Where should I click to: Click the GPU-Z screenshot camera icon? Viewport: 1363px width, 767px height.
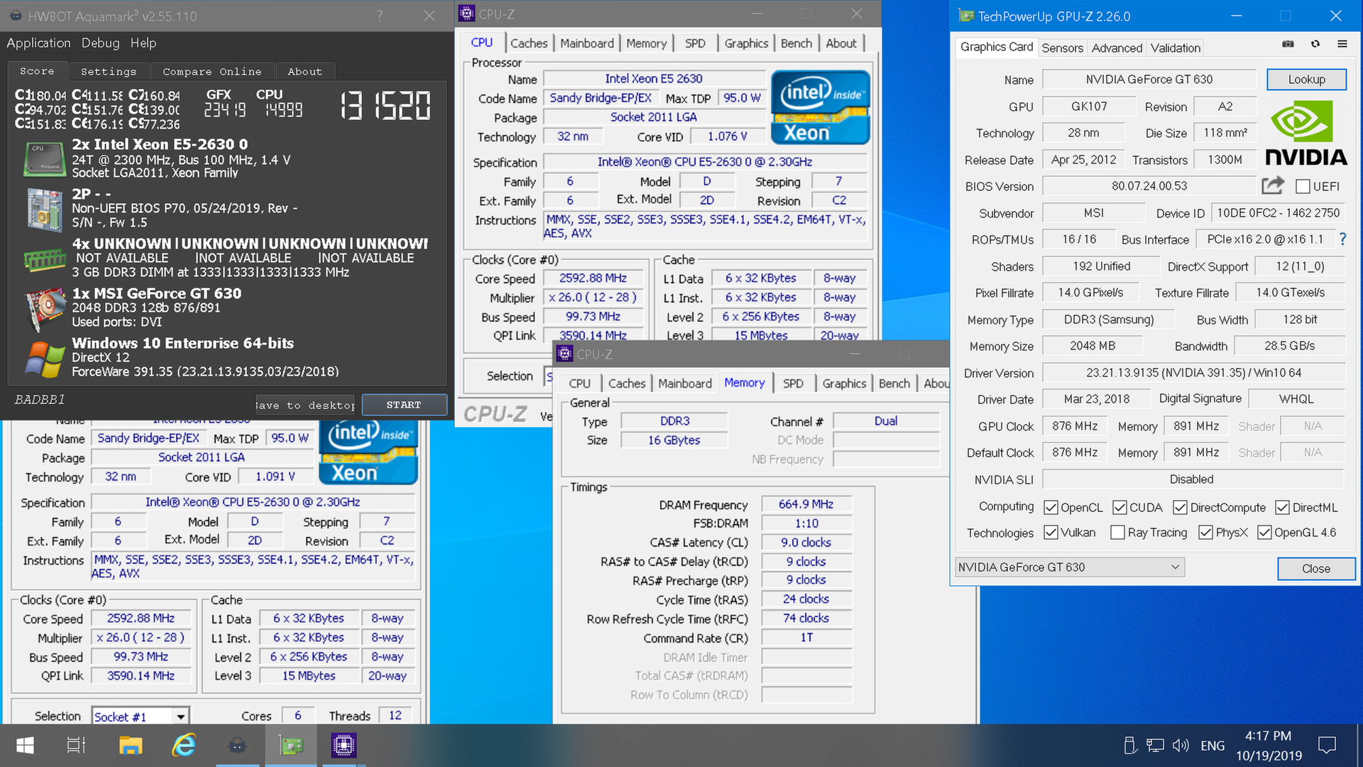pyautogui.click(x=1288, y=44)
